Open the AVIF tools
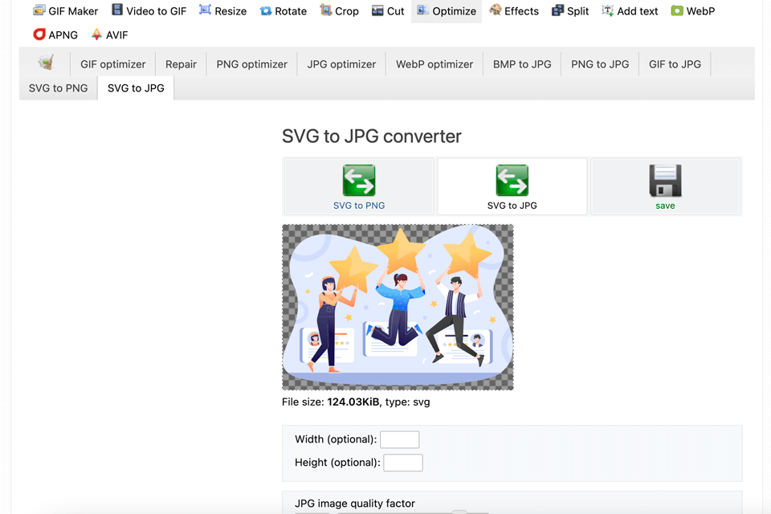Viewport: 771px width, 514px height. (x=110, y=35)
